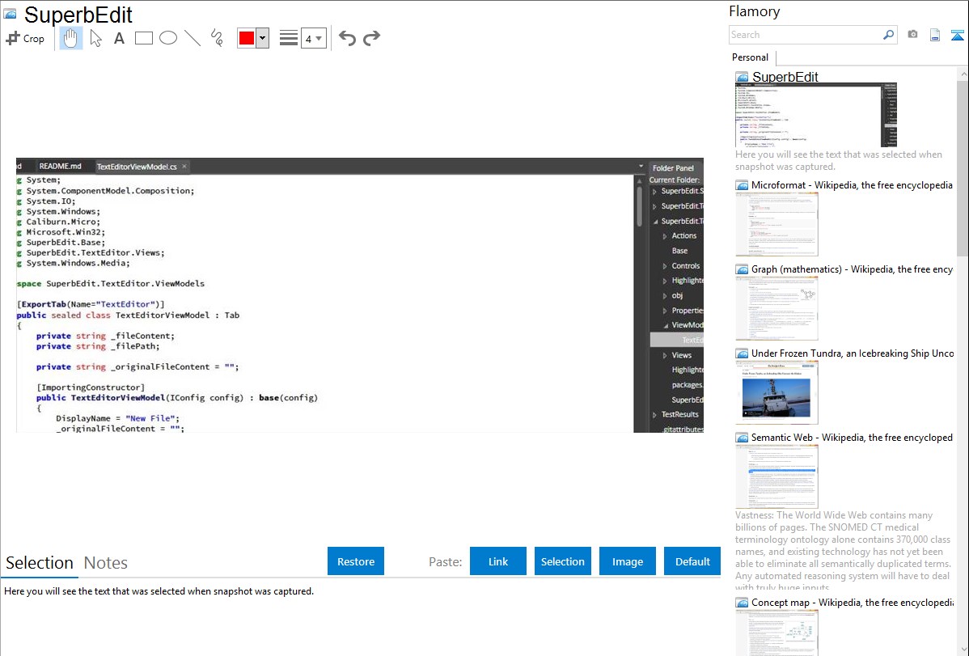
Task: Open the SuperbEdit snapshot thumbnail in list
Action: (816, 116)
